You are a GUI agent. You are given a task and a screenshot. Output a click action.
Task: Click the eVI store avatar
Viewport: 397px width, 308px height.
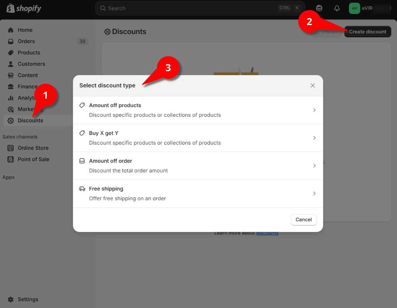[354, 8]
